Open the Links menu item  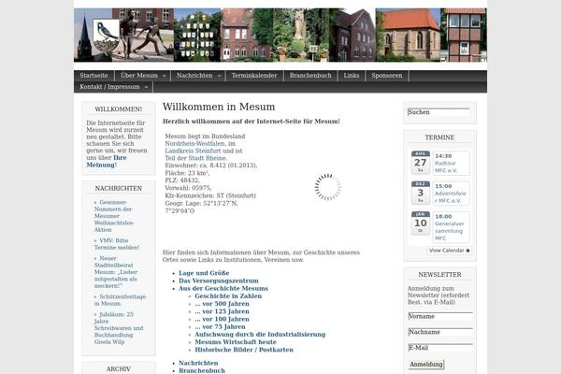pos(352,76)
